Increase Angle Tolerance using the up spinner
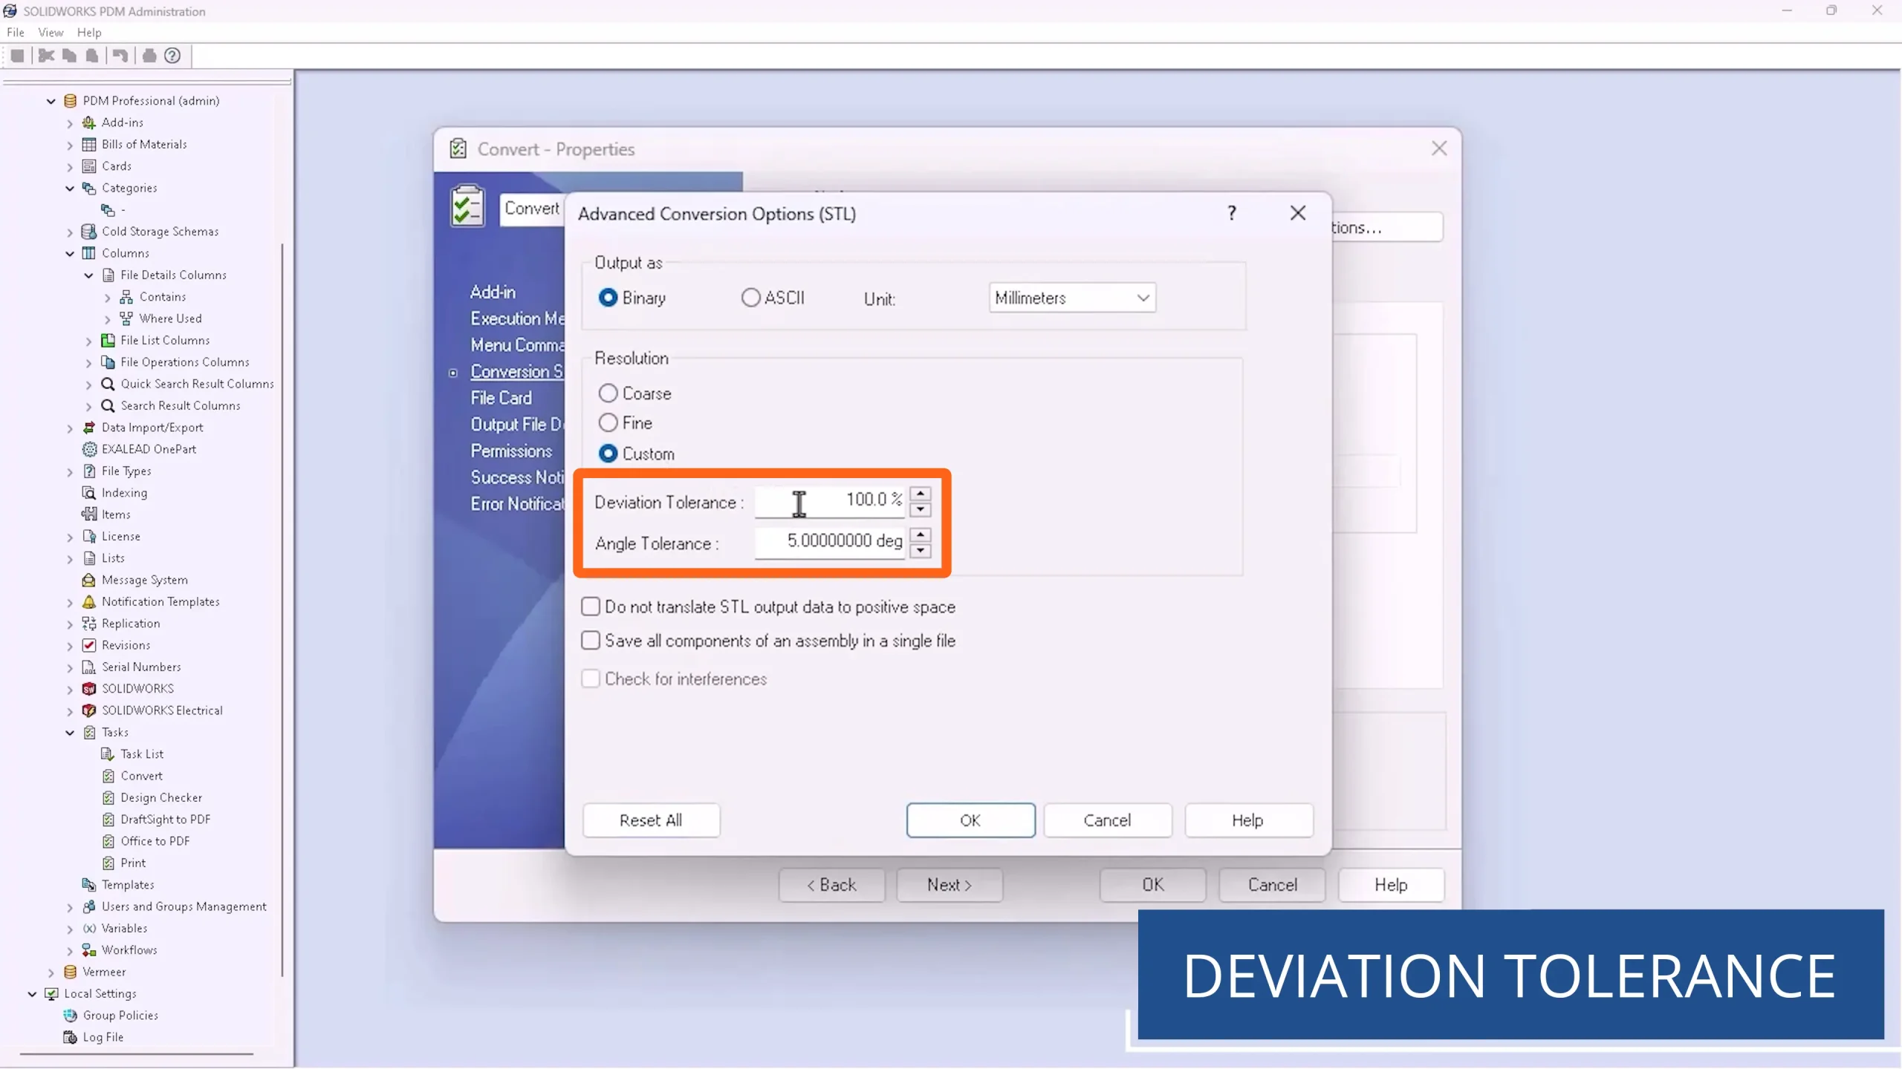The image size is (1902, 1069). click(920, 535)
